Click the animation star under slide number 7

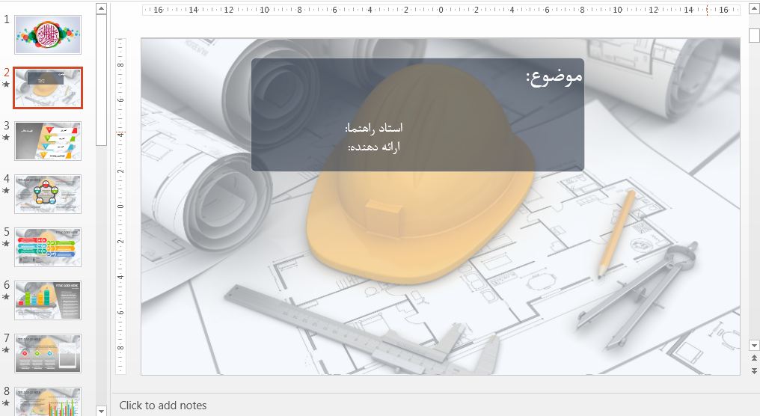tap(7, 350)
